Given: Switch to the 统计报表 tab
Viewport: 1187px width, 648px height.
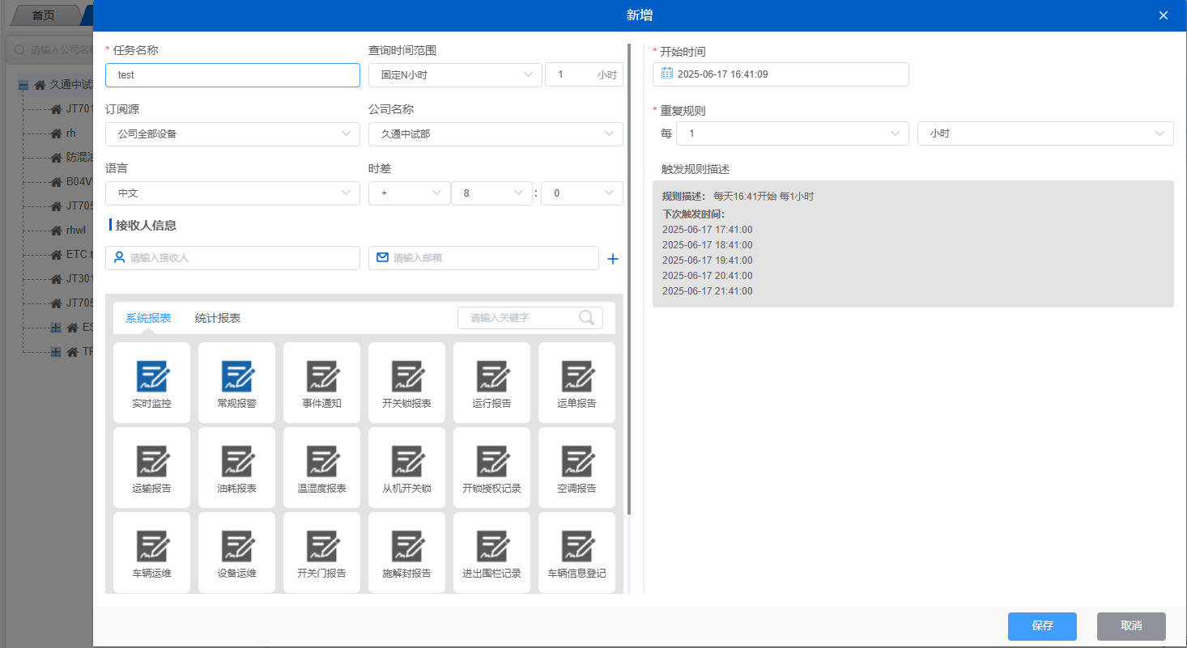Looking at the screenshot, I should (x=218, y=319).
